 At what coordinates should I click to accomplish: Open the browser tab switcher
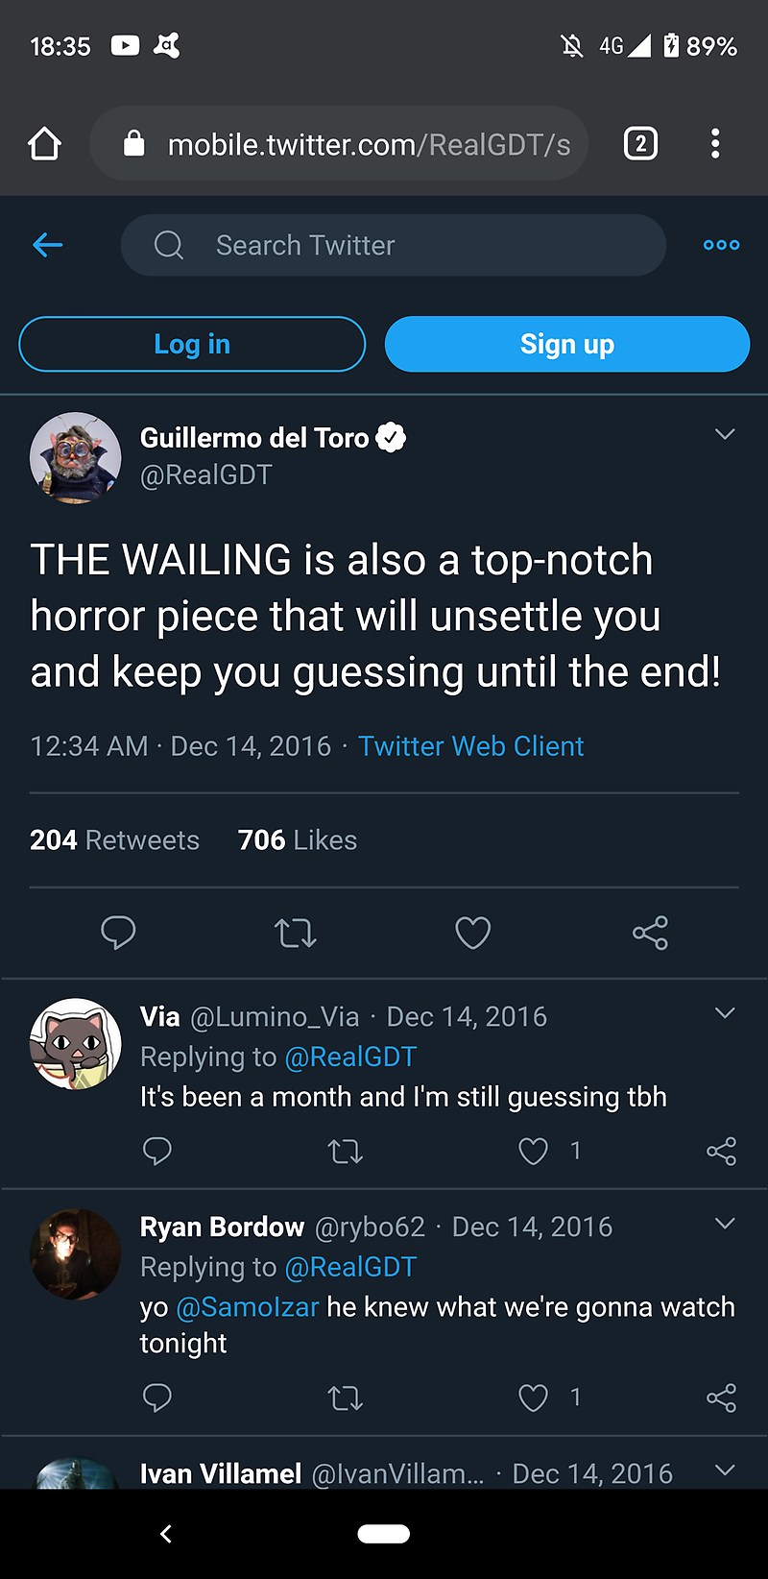pyautogui.click(x=640, y=144)
